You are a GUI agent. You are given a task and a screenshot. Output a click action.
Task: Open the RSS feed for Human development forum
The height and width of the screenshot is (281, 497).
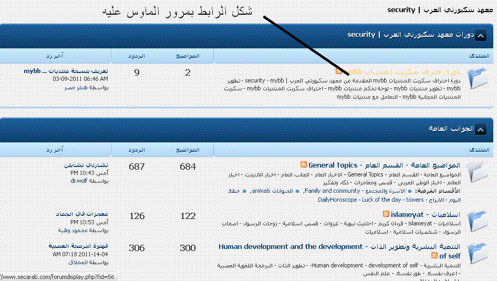coord(434,255)
